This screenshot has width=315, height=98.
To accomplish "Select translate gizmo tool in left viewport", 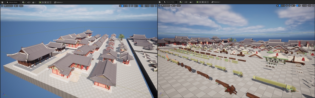I will click(122, 6).
